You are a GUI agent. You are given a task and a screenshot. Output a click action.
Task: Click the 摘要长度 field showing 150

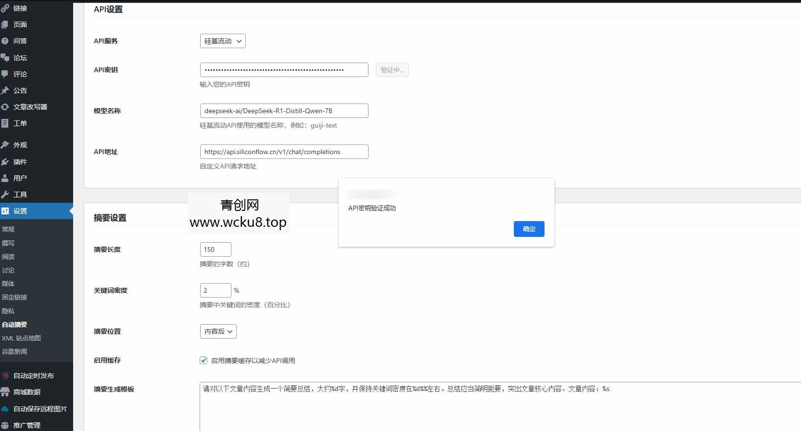pyautogui.click(x=216, y=249)
